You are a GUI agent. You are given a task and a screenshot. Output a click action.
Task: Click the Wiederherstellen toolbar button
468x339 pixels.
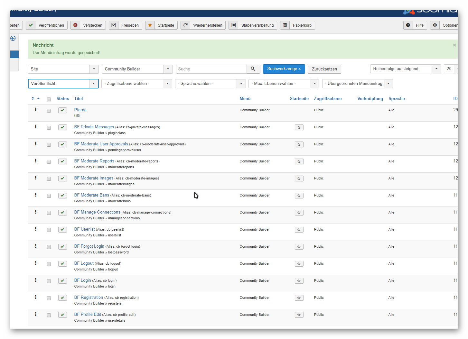pyautogui.click(x=203, y=25)
